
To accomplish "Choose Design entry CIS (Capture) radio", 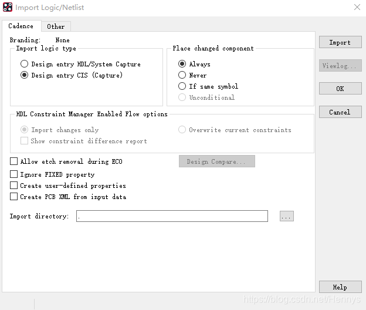I will pyautogui.click(x=24, y=75).
